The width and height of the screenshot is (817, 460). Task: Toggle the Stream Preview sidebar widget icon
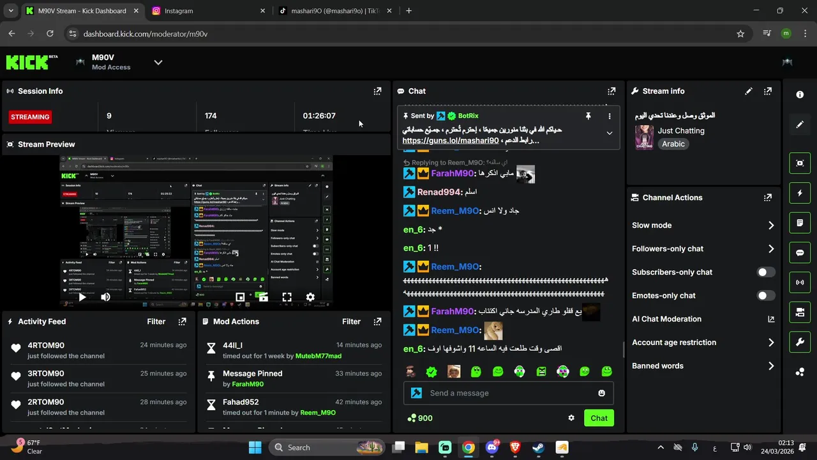800,163
